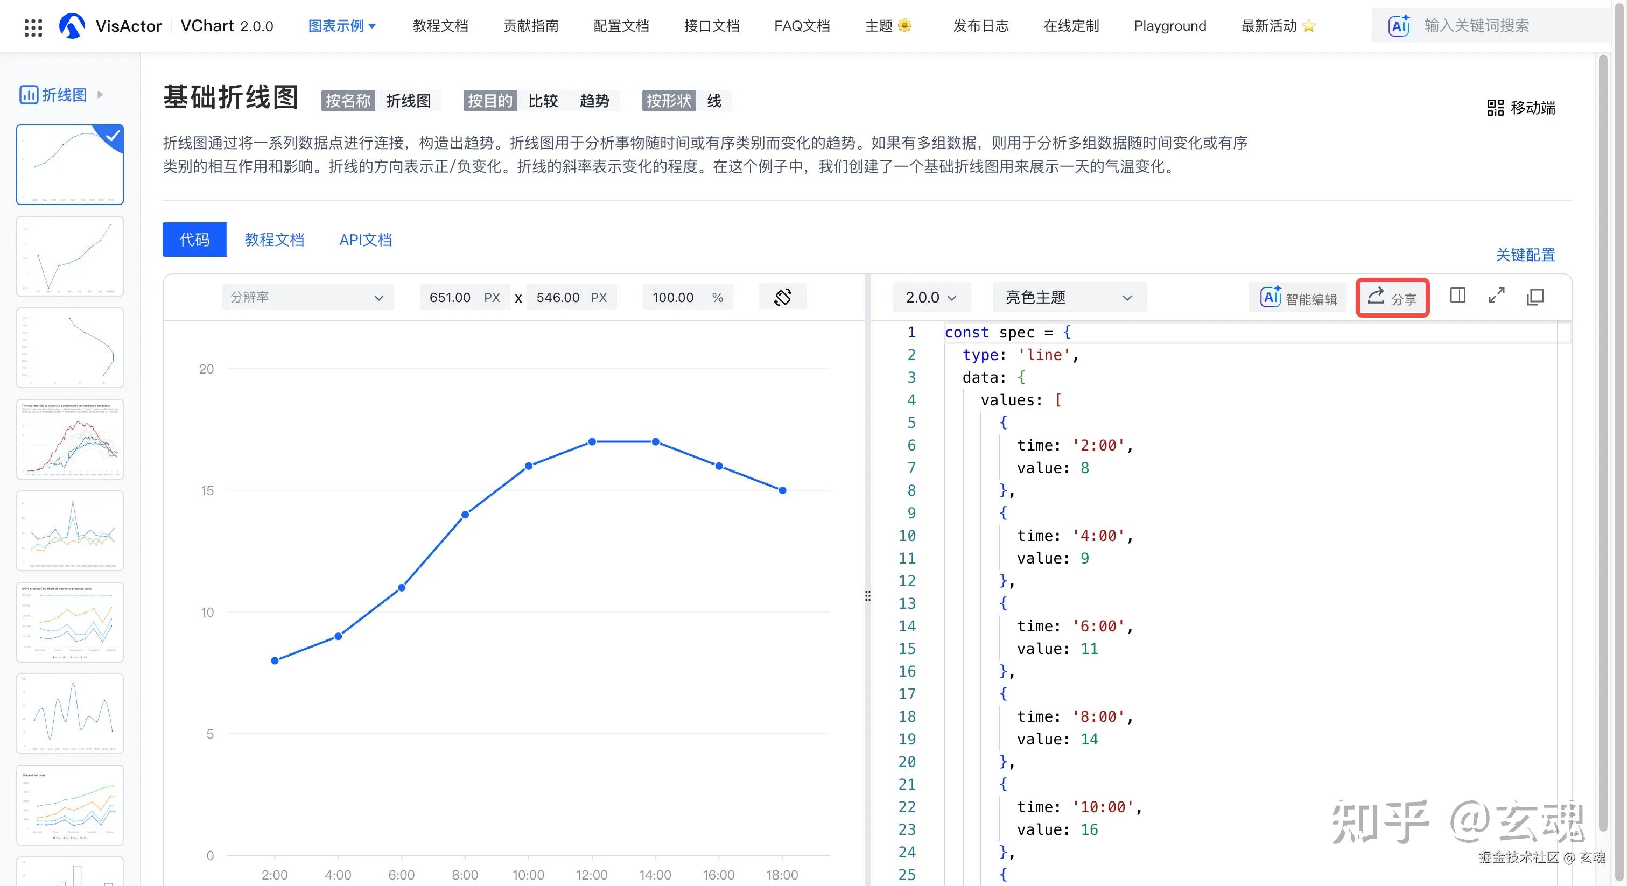Click the panel splitter drag handle
Image resolution: width=1627 pixels, height=886 pixels.
click(868, 595)
